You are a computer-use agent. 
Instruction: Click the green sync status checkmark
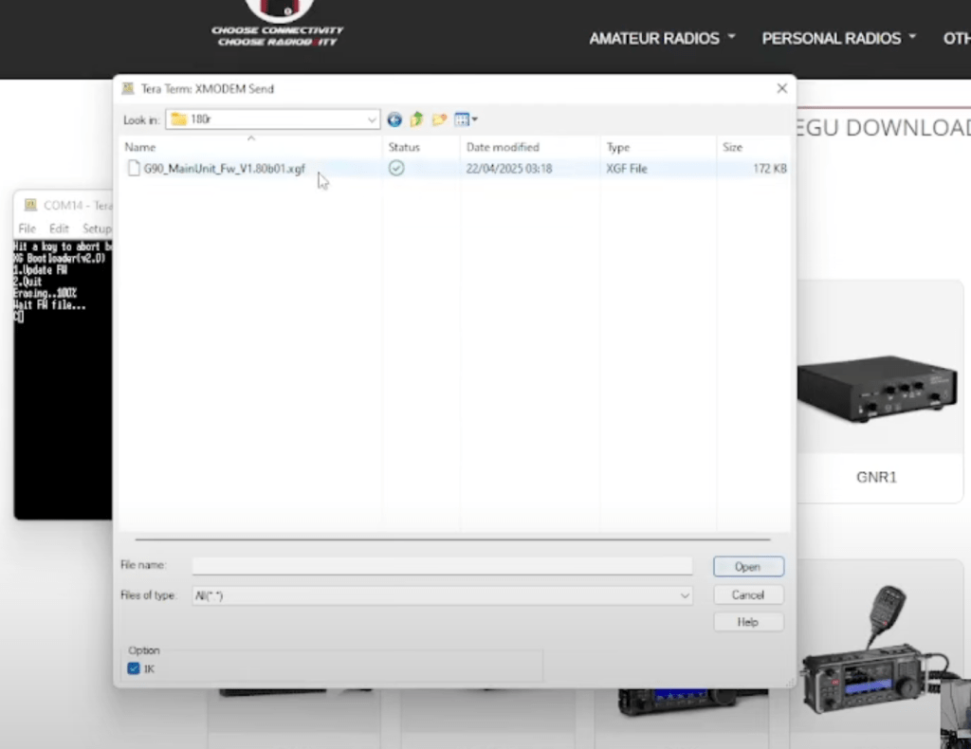pyautogui.click(x=396, y=168)
